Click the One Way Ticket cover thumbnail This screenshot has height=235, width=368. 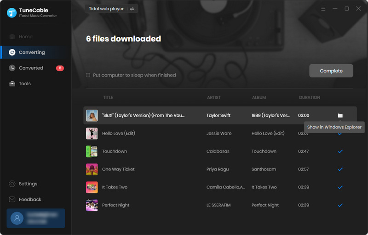click(x=92, y=169)
